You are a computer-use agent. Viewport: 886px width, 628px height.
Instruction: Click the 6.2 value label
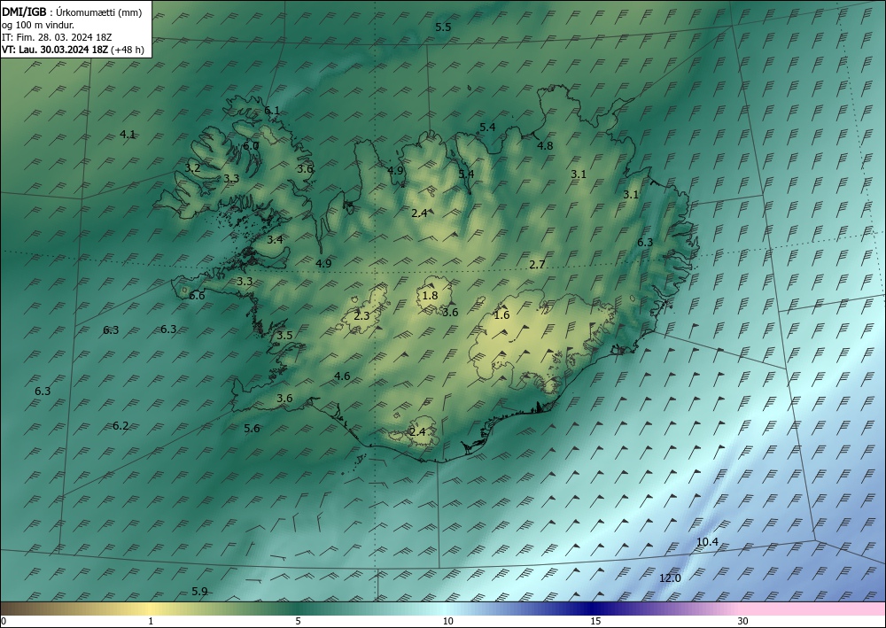(x=120, y=426)
